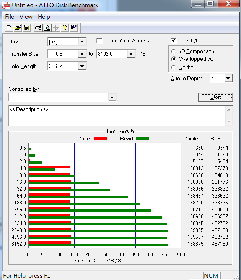The width and height of the screenshot is (241, 280).
Task: Click the NUM status bar indicator
Action: (211, 276)
